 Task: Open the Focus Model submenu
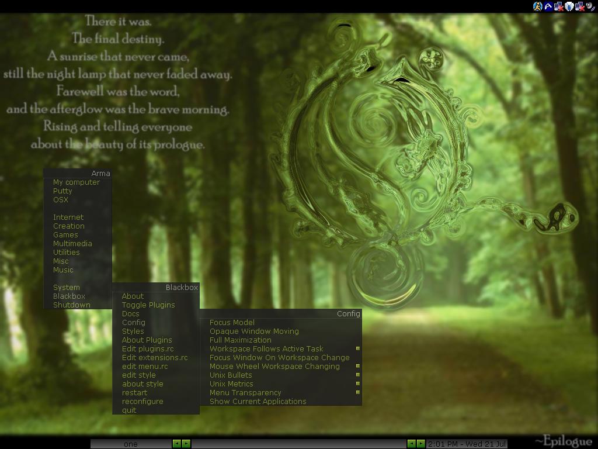[x=232, y=323]
